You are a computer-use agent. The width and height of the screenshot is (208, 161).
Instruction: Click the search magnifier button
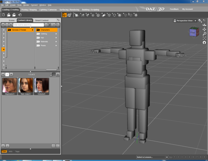(x=58, y=25)
